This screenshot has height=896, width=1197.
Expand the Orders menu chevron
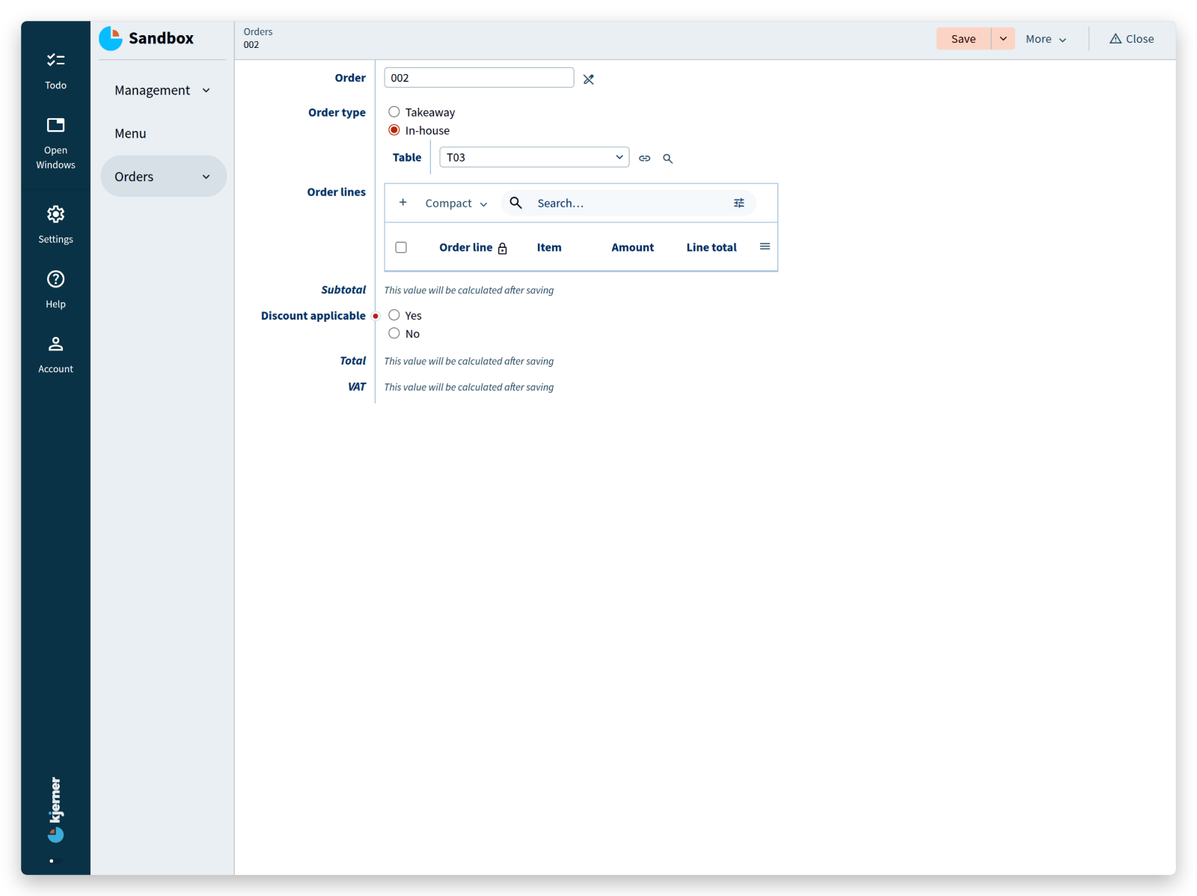(x=206, y=177)
